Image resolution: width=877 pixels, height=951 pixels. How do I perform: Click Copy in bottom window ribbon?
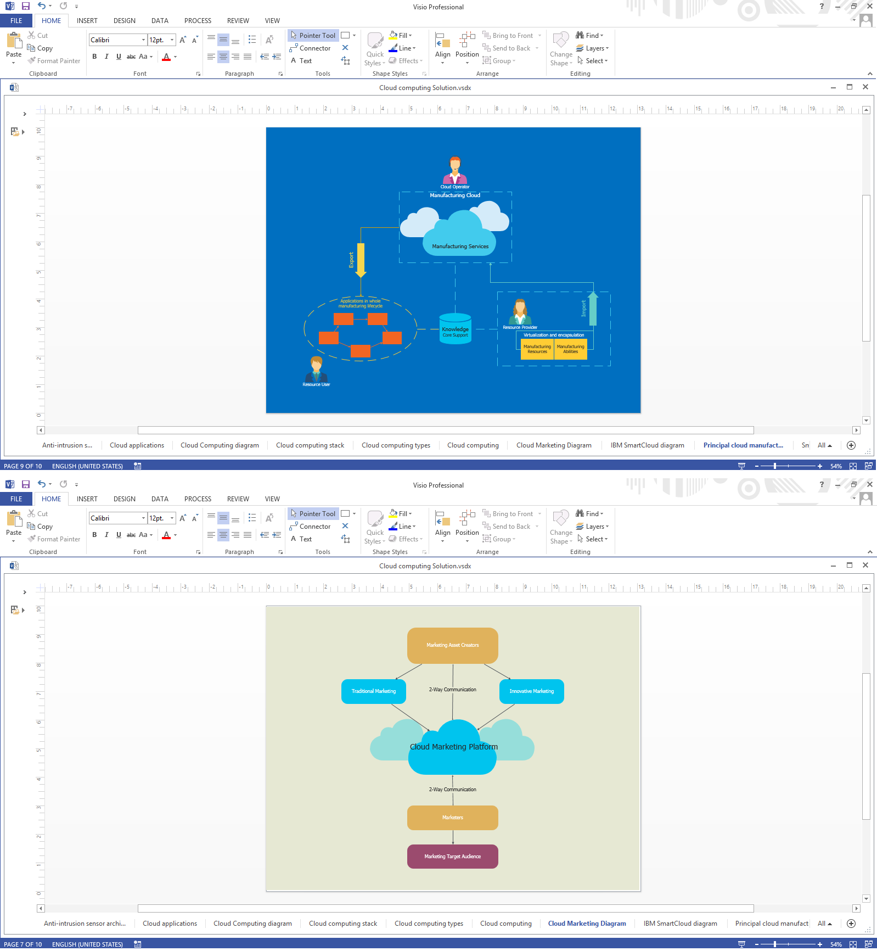(x=40, y=527)
